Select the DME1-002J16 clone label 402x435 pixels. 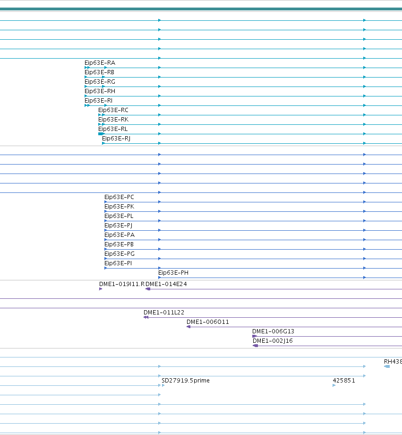coord(273,341)
